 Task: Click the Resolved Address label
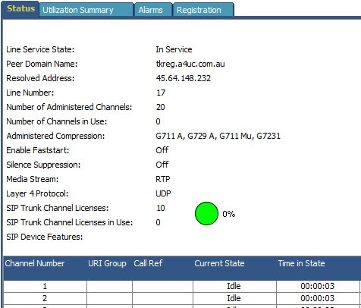(x=40, y=78)
